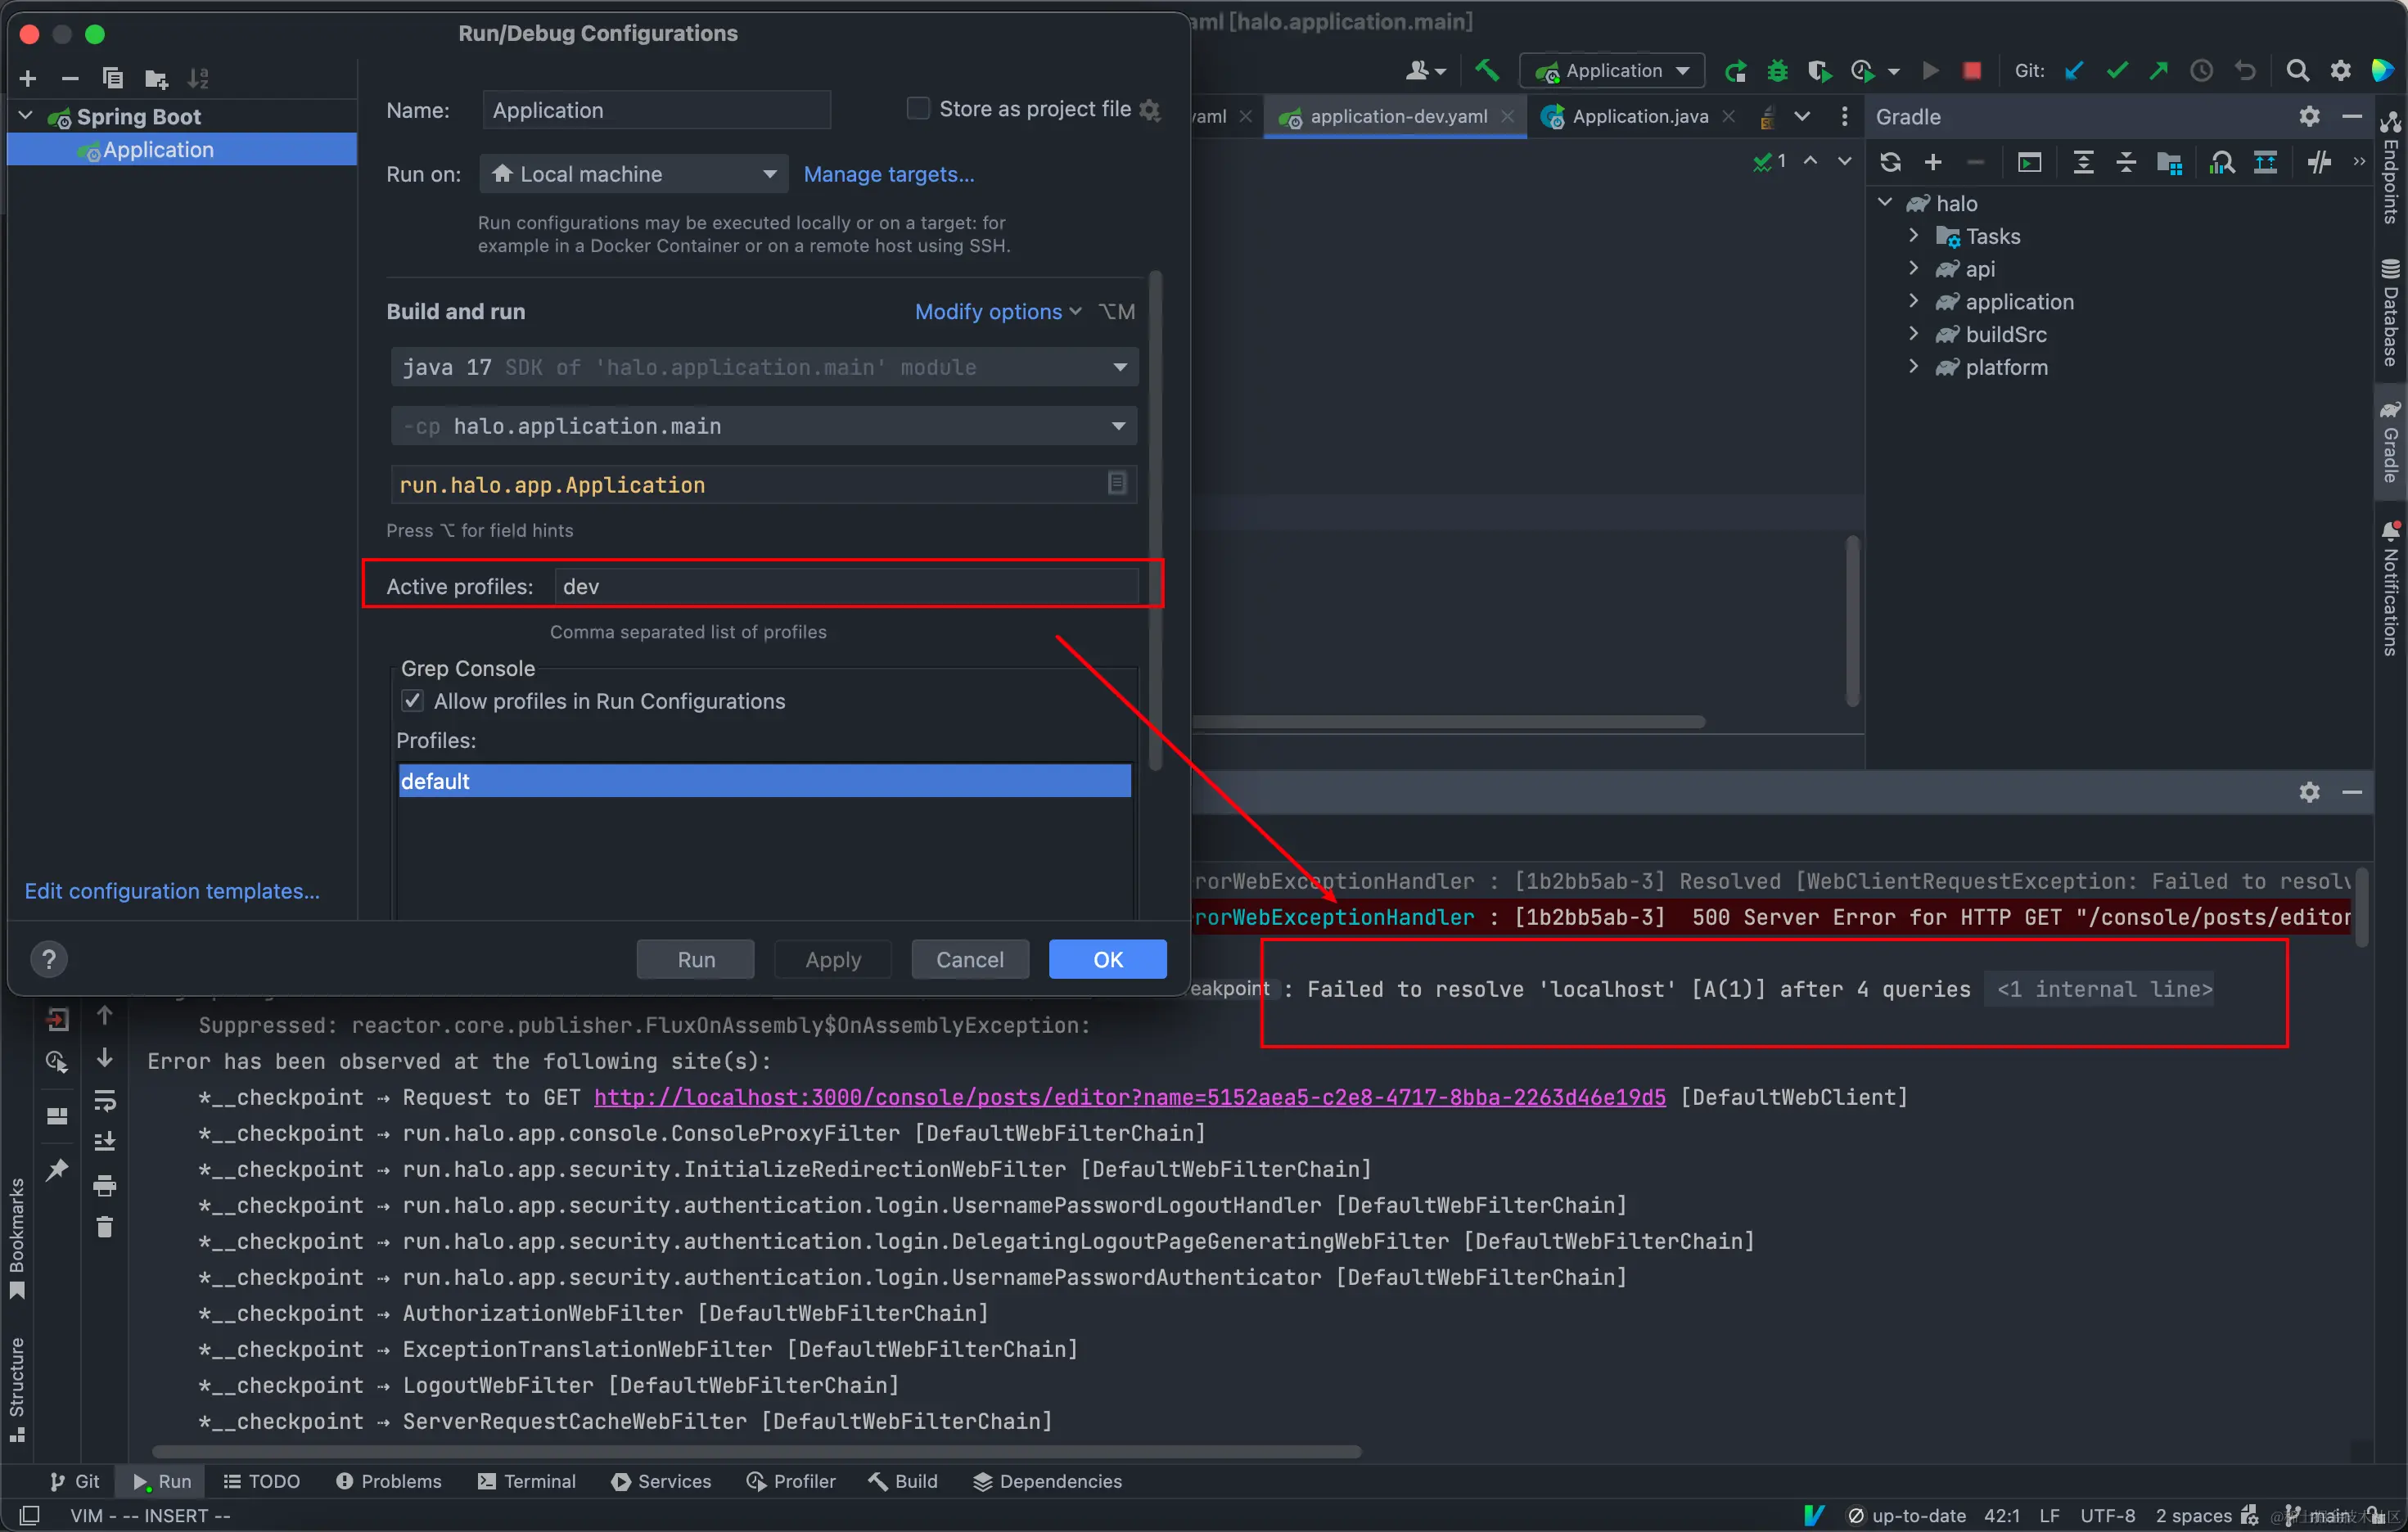
Task: Expand all in Gradle tool window
Action: point(2083,162)
